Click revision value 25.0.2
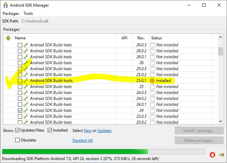This screenshot has height=163, width=227. (141, 75)
